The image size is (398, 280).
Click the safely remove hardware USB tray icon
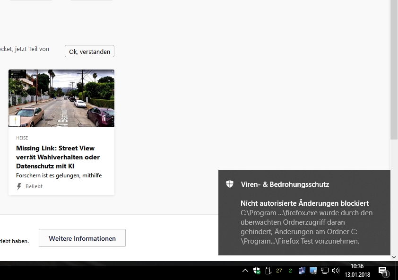click(268, 271)
